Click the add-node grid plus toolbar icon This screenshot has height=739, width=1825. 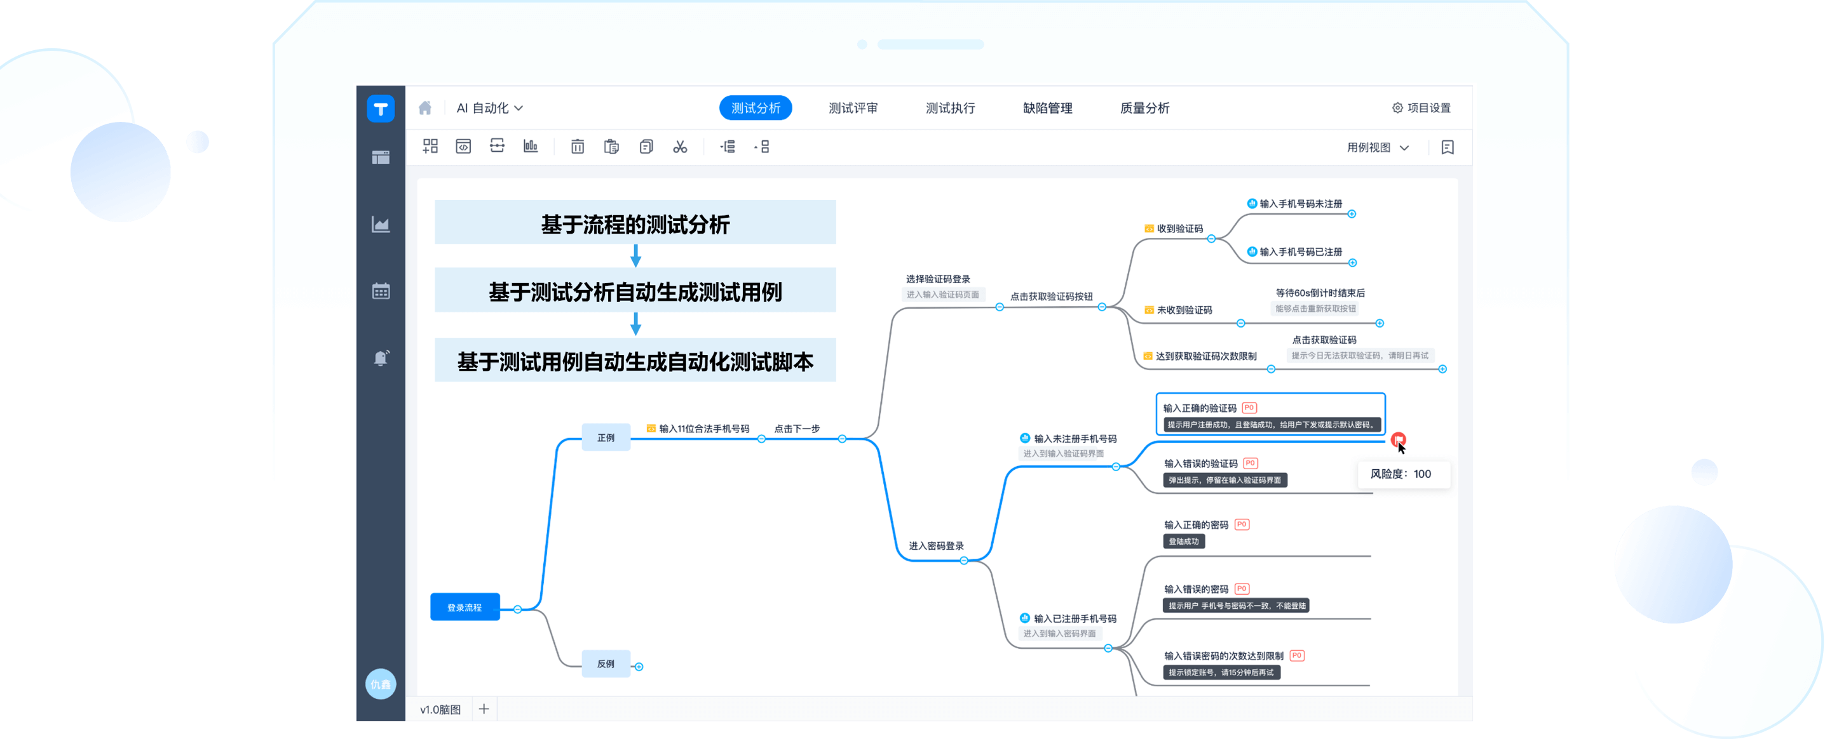(430, 147)
